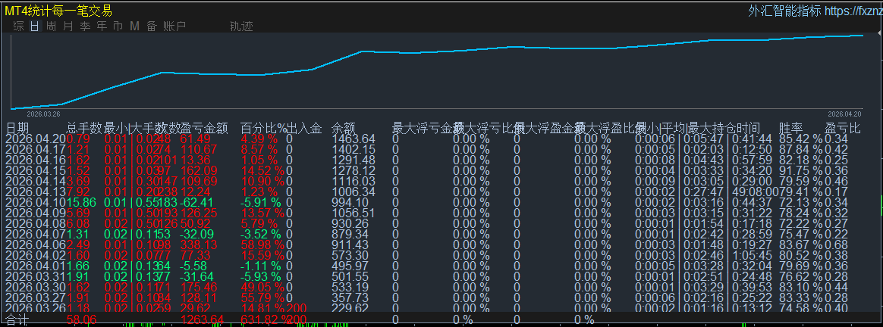Click the 盈亏金额 column header
The height and width of the screenshot is (327, 883).
coord(204,128)
